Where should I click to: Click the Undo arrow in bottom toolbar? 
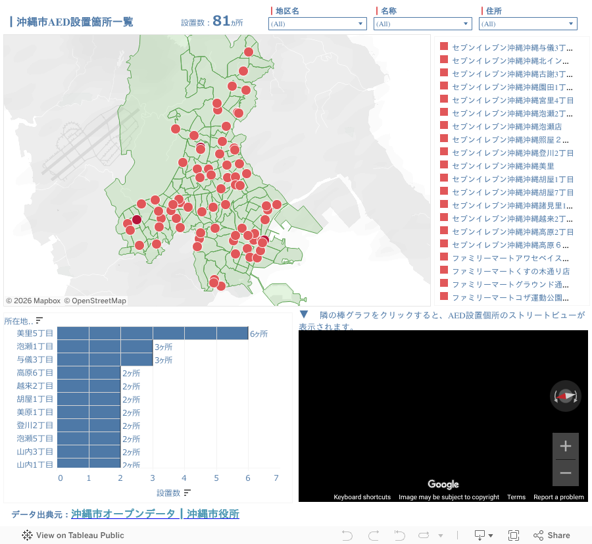pyautogui.click(x=347, y=535)
